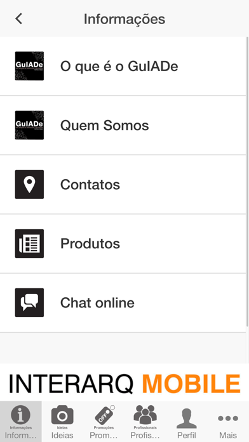Click the speech bubbles Chat online icon
The height and width of the screenshot is (442, 249).
click(29, 303)
